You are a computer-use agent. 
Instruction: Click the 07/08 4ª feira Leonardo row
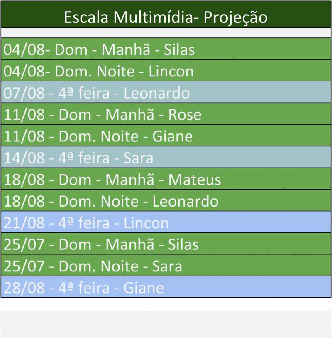coord(166,93)
